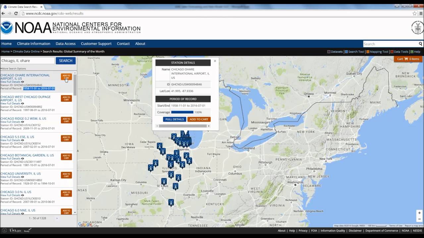
Task: Add Chicago University to cart
Action: tap(66, 175)
